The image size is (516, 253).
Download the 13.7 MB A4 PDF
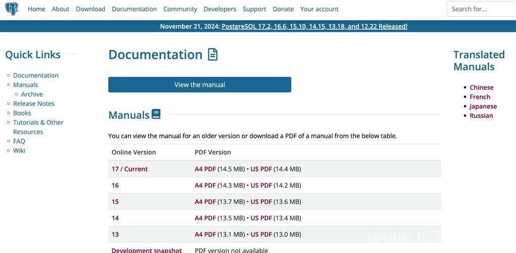(x=205, y=202)
